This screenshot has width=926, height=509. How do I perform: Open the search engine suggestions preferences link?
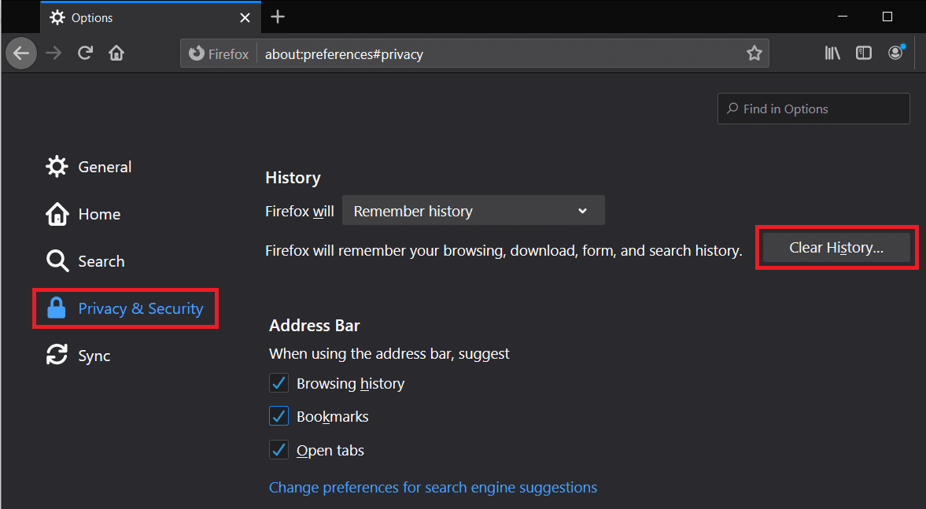[x=433, y=487]
